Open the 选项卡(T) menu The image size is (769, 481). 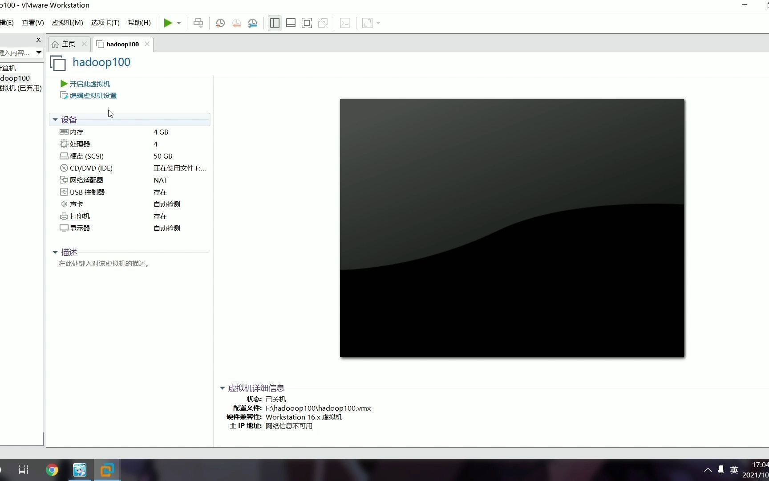pyautogui.click(x=105, y=23)
